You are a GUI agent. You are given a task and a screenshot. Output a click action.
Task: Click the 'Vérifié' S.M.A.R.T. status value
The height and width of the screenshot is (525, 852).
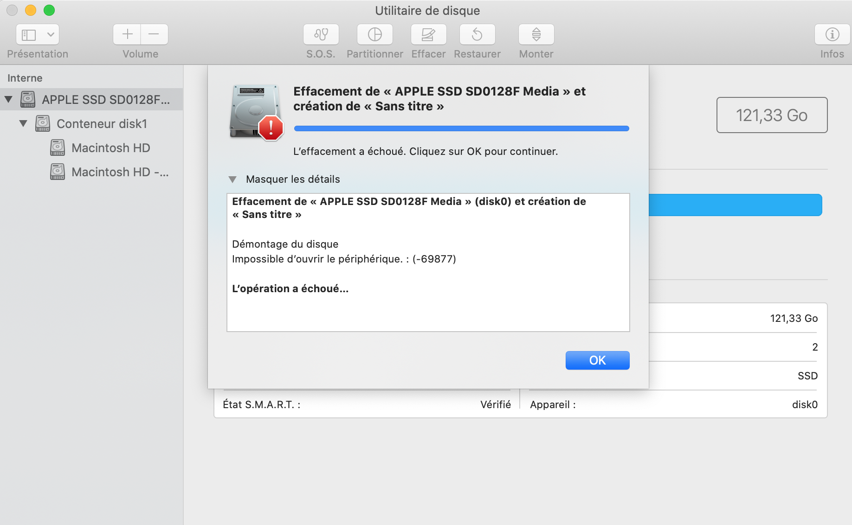pos(496,404)
